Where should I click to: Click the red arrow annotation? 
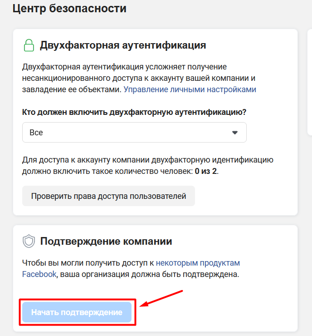161,298
